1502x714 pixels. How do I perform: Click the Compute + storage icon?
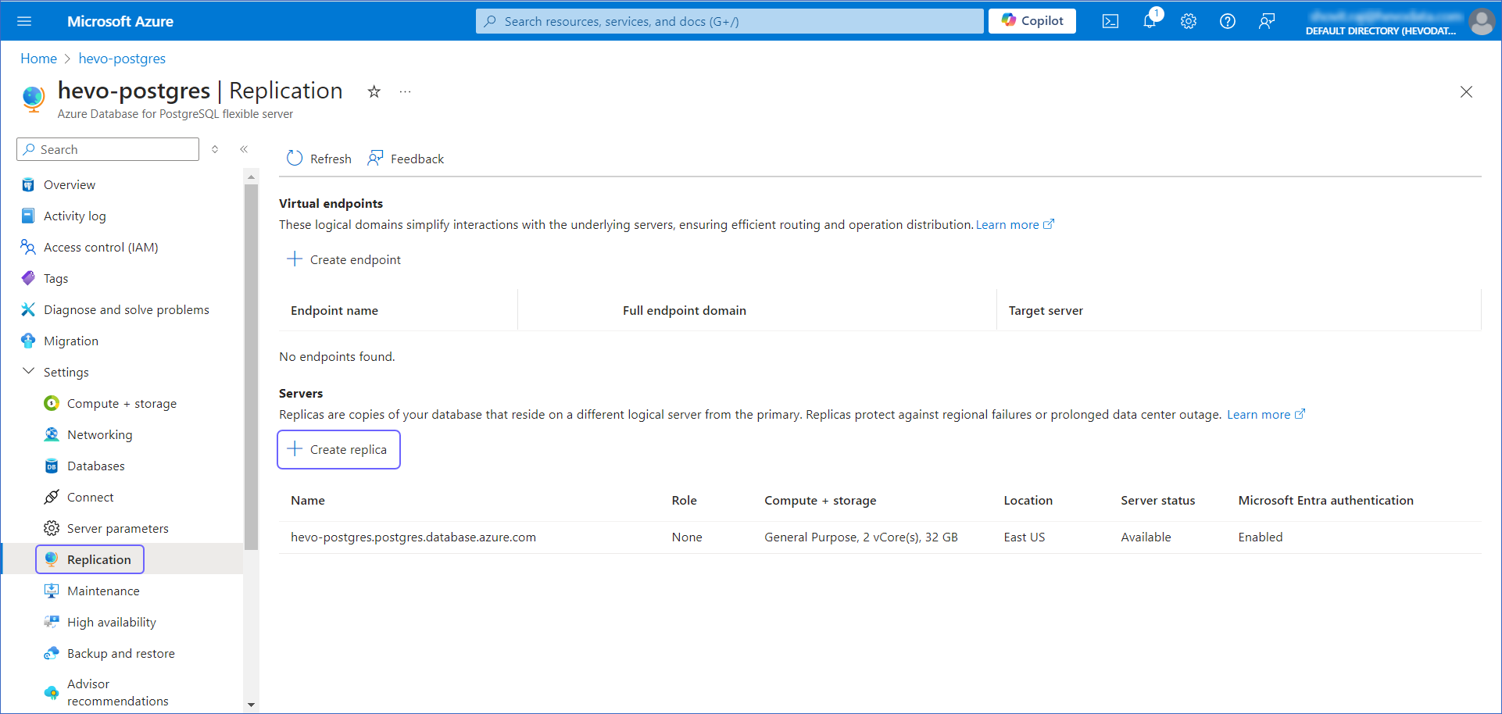(52, 403)
